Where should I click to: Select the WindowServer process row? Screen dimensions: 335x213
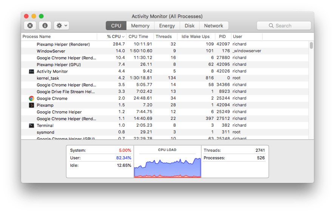pyautogui.click(x=165, y=51)
